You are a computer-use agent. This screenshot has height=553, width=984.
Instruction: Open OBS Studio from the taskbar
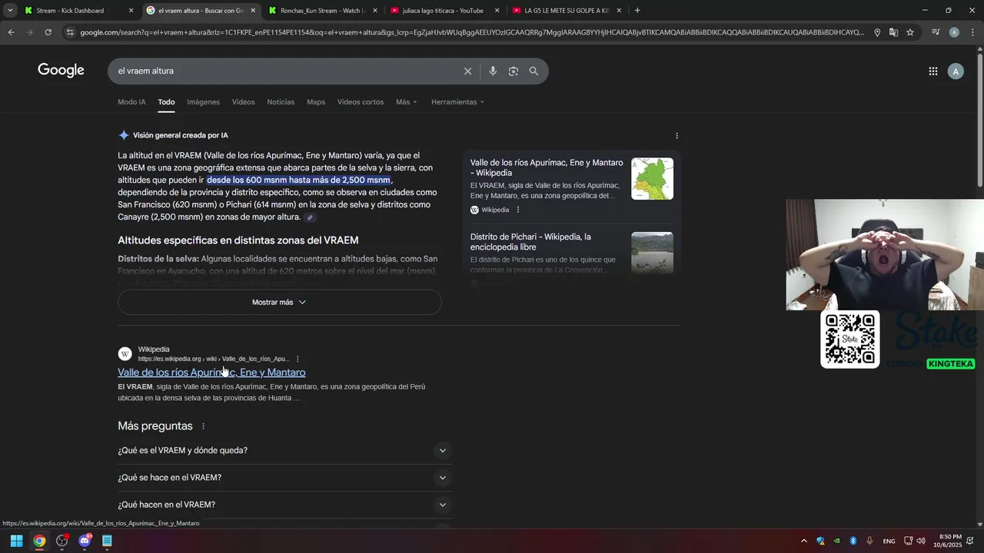click(x=62, y=541)
